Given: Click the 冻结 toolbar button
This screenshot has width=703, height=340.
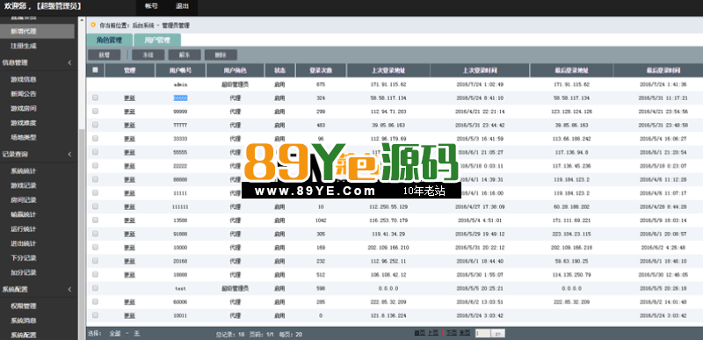Looking at the screenshot, I should pos(148,54).
